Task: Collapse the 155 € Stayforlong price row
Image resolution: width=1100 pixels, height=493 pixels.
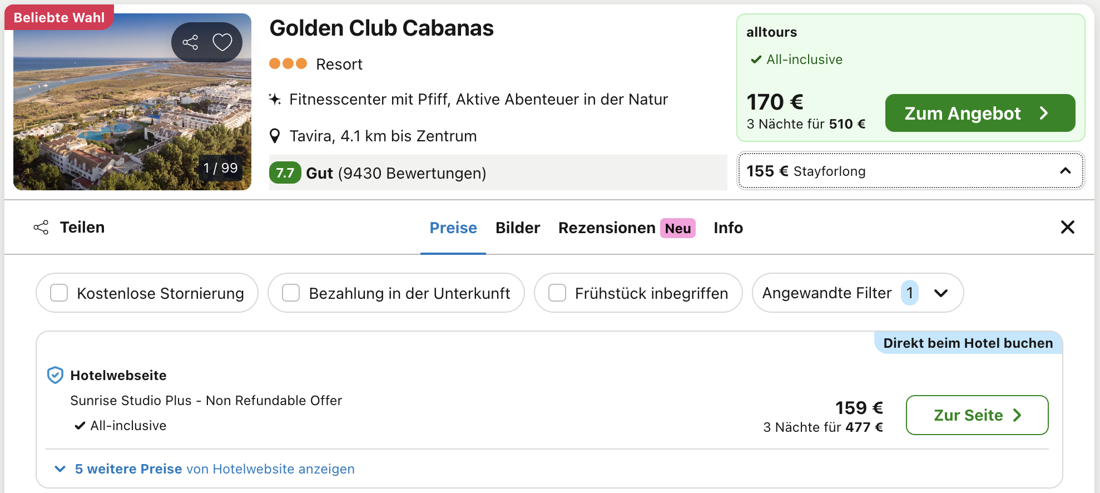Action: coord(910,171)
